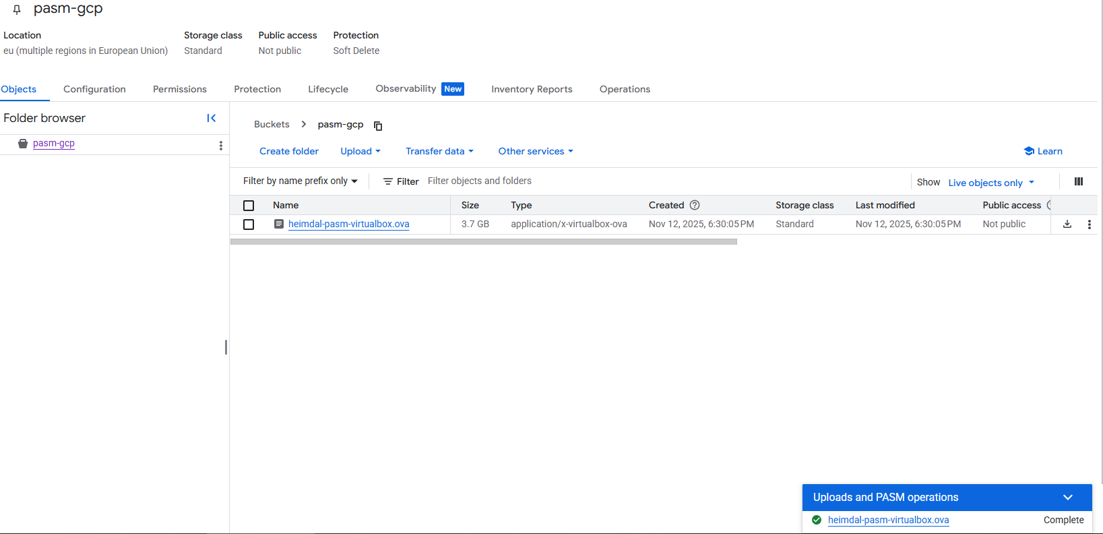Click the horizontal table scrollbar
Image resolution: width=1103 pixels, height=534 pixels.
[483, 241]
